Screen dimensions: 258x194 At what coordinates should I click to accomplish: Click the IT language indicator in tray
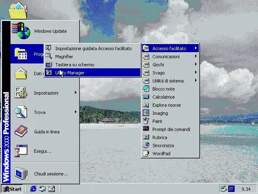tap(231, 189)
